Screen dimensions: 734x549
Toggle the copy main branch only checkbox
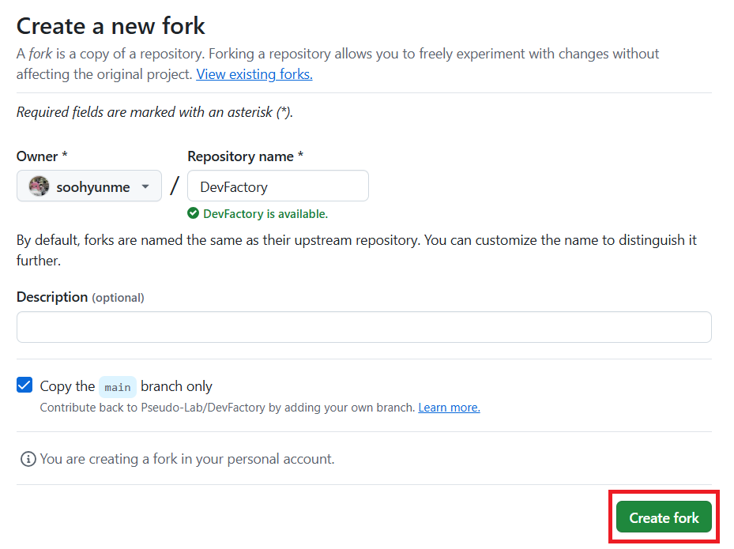pos(24,385)
